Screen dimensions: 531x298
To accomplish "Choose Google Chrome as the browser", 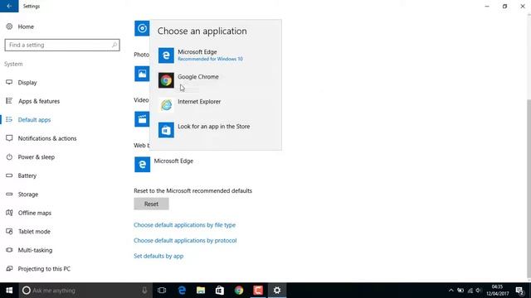I will click(216, 80).
